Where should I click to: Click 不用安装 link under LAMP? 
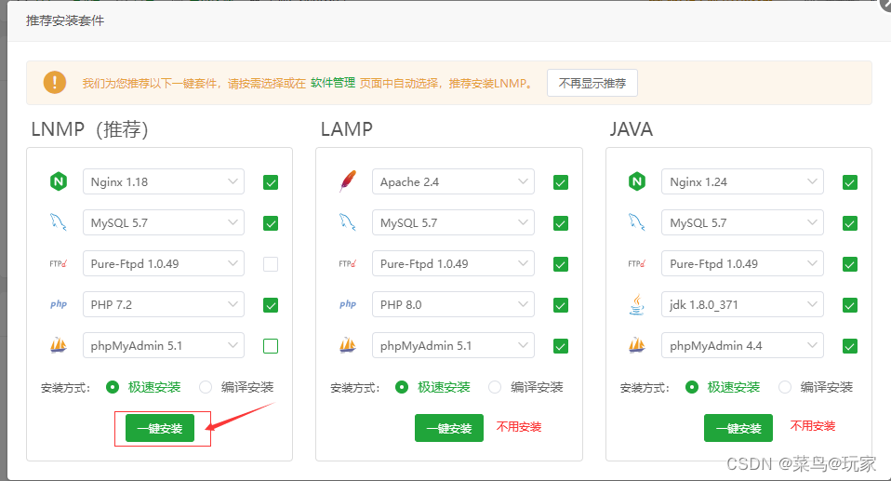(x=519, y=427)
